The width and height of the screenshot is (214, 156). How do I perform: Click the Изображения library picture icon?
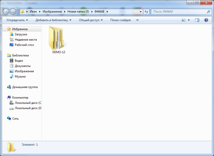[x=12, y=71]
